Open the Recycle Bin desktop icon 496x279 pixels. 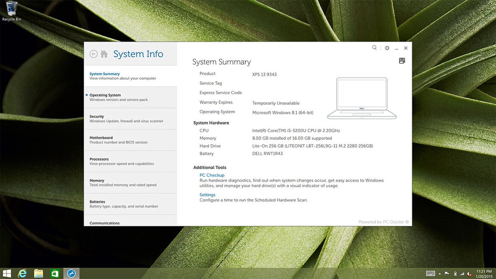pyautogui.click(x=12, y=11)
